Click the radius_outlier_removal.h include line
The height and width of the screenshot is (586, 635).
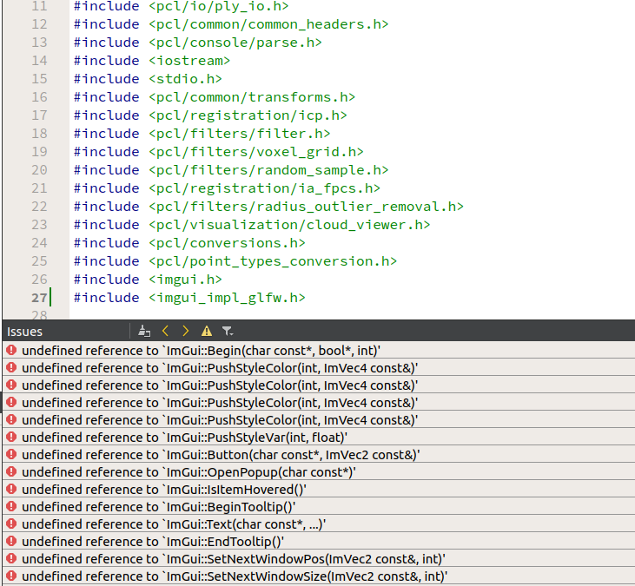tap(268, 207)
